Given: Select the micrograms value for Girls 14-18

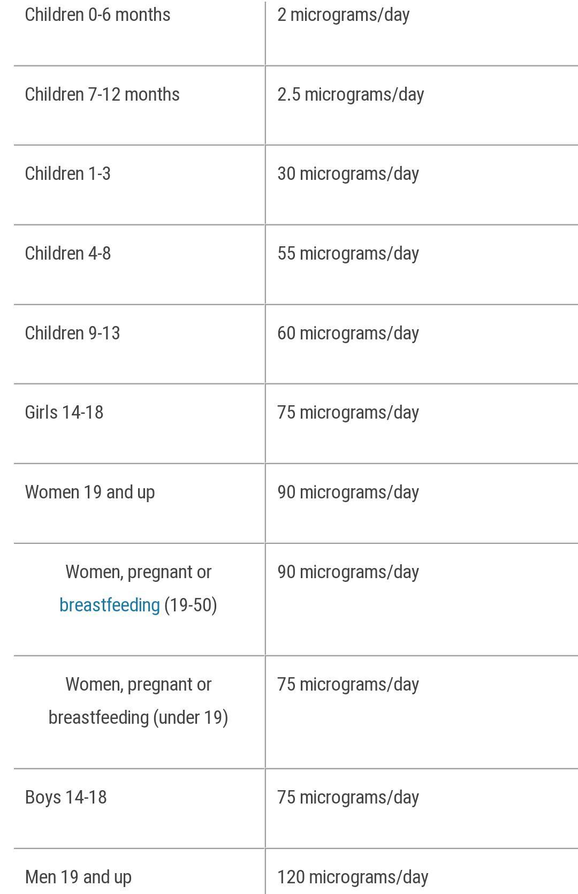Looking at the screenshot, I should click(348, 412).
